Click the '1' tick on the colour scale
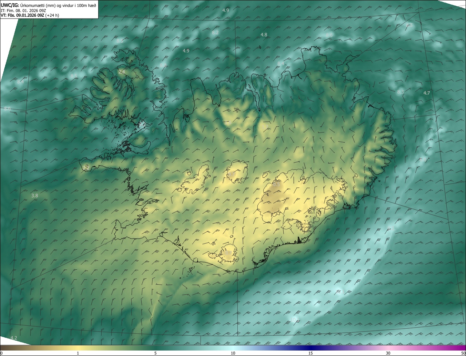This screenshot has height=356, width=466. (78, 353)
